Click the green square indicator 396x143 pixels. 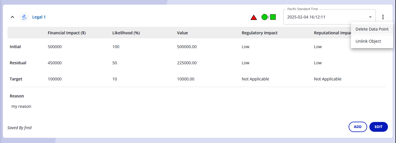pos(273,17)
